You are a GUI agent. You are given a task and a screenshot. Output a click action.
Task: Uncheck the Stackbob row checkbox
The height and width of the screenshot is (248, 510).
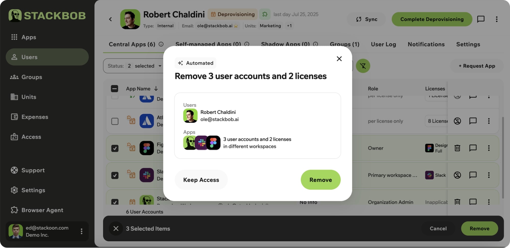(115, 202)
